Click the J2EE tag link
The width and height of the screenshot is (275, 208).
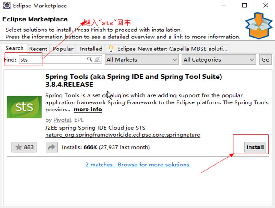point(51,128)
